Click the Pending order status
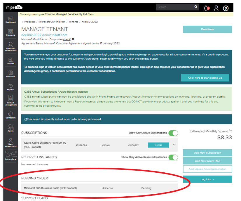Screen dimensions: 241x201 (146, 188)
